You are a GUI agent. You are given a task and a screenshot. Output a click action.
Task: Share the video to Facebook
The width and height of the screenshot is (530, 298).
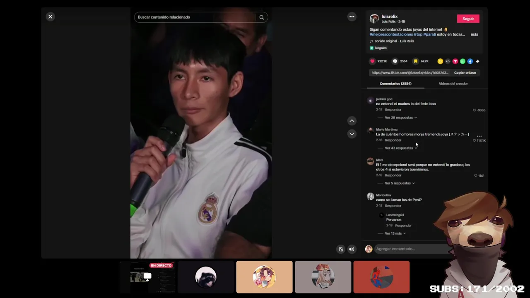click(x=470, y=61)
